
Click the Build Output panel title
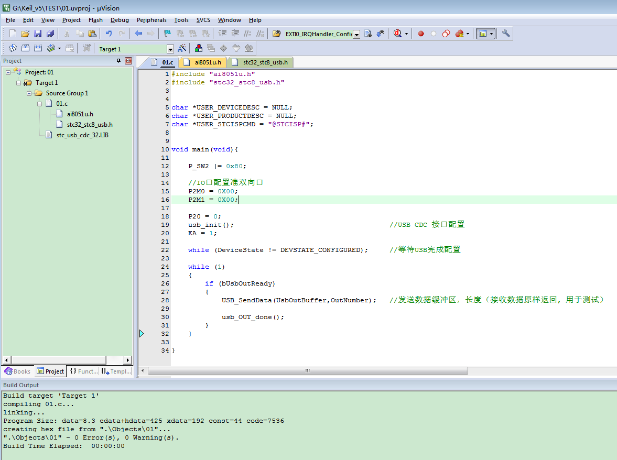(x=21, y=385)
